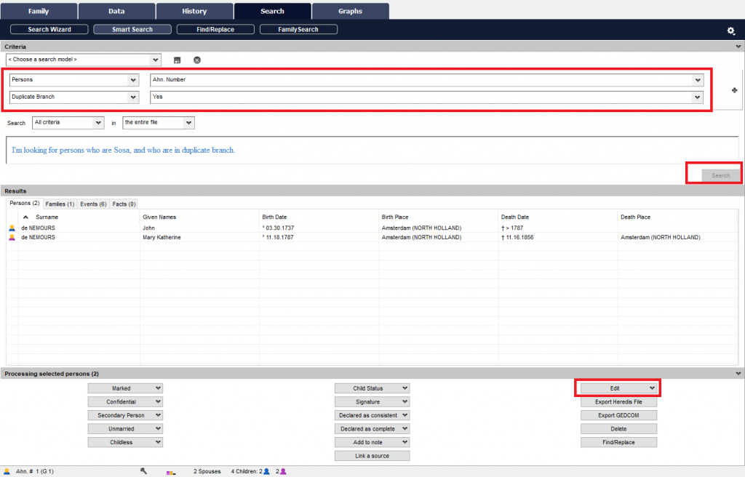Save the current search model
Screen dimensions: 745x477
point(177,60)
